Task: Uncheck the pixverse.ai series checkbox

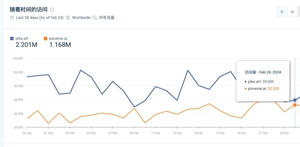Action: coord(46,38)
